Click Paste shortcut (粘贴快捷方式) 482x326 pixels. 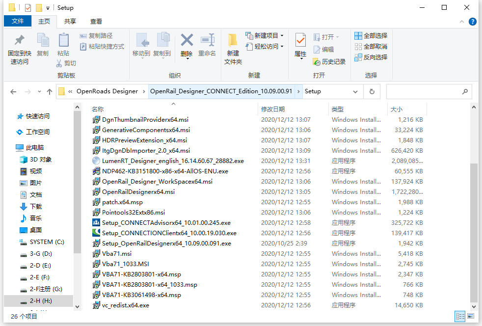click(102, 47)
